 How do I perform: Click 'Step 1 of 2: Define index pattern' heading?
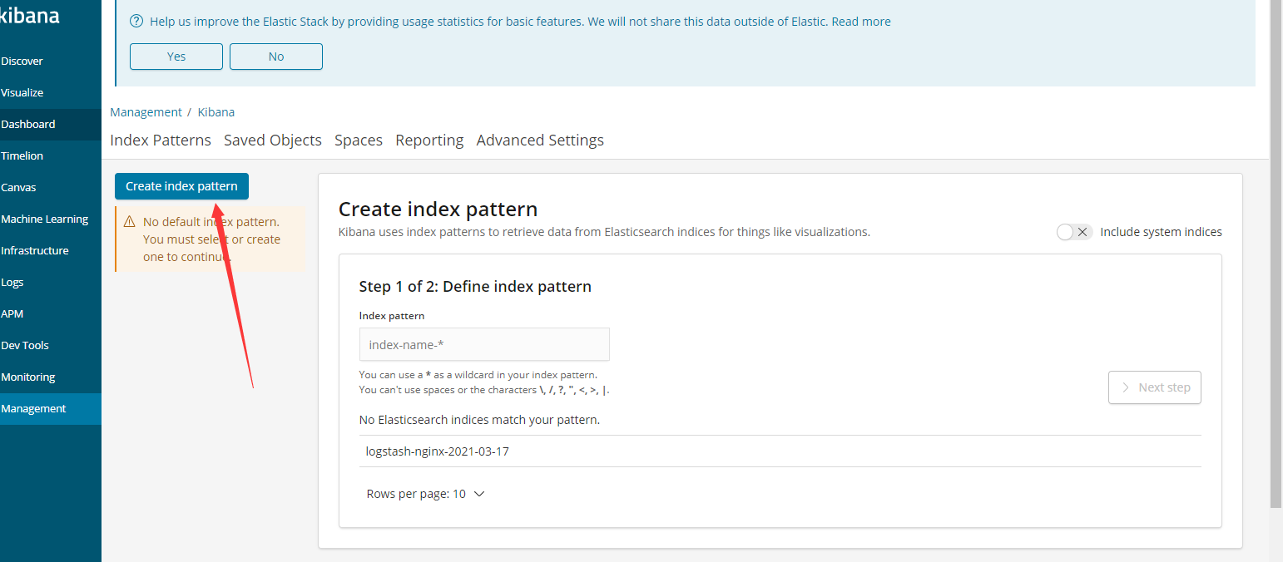(x=475, y=287)
